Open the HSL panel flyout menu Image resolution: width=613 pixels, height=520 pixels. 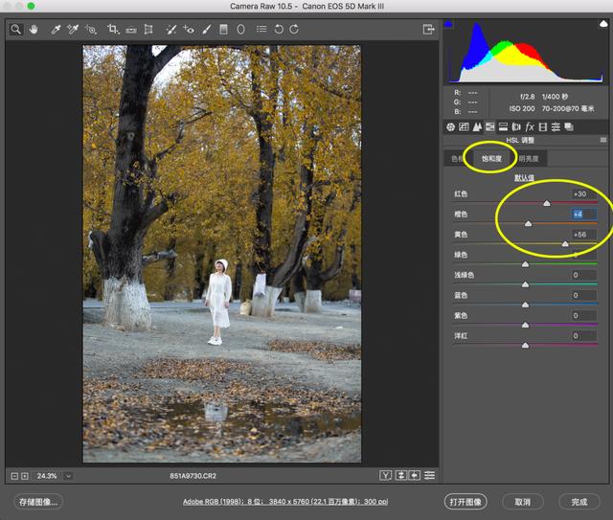click(603, 140)
